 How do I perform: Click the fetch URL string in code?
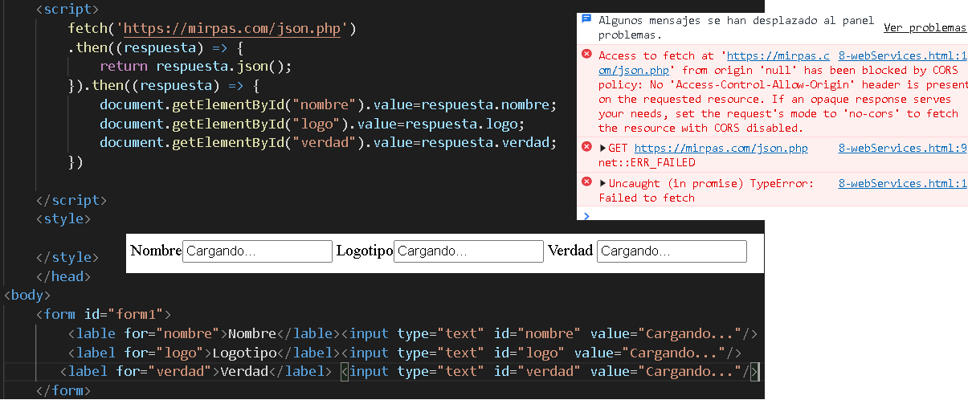[x=232, y=30]
